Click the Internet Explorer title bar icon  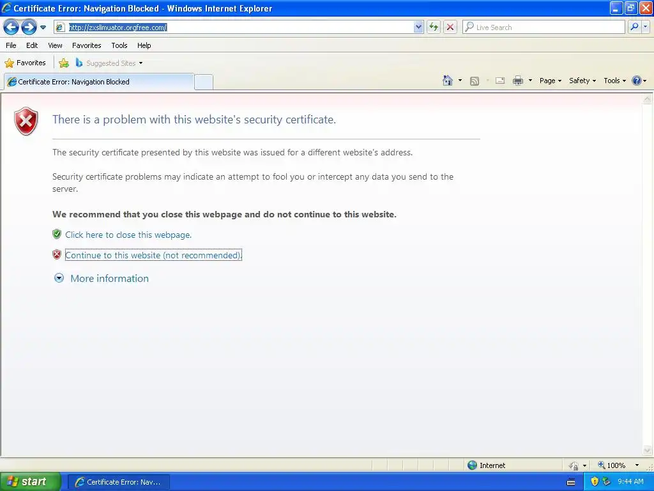[x=6, y=8]
